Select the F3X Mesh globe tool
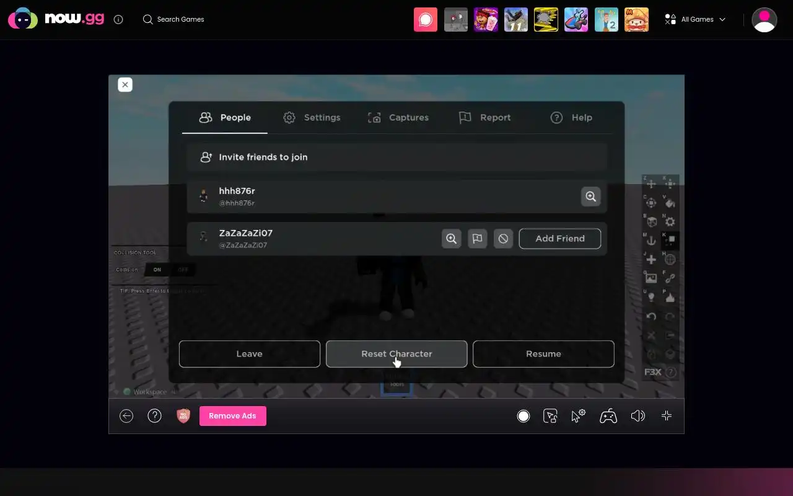Viewport: 793px width, 496px height. (x=670, y=259)
